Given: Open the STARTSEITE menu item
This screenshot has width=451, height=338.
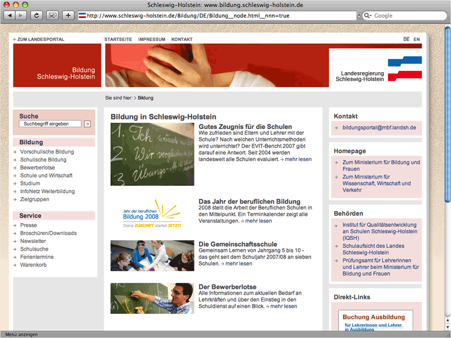Looking at the screenshot, I should pyautogui.click(x=118, y=39).
